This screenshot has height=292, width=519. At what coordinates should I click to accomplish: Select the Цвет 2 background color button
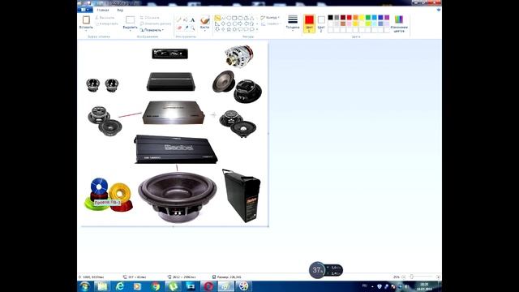(321, 24)
